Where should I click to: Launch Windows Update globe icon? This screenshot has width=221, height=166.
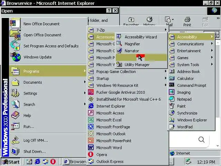(x=16, y=57)
